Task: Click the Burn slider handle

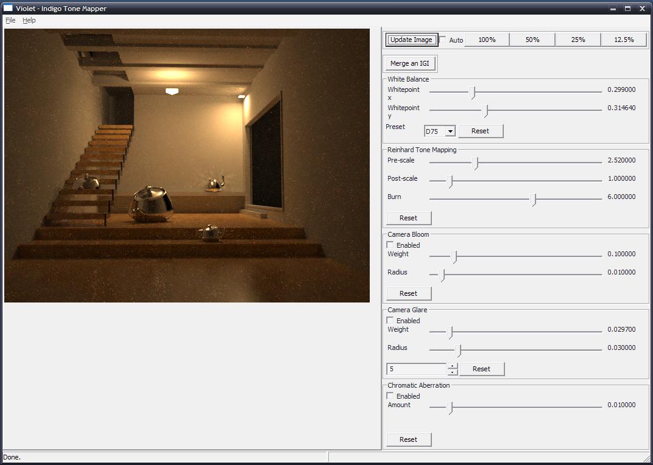Action: (x=533, y=200)
